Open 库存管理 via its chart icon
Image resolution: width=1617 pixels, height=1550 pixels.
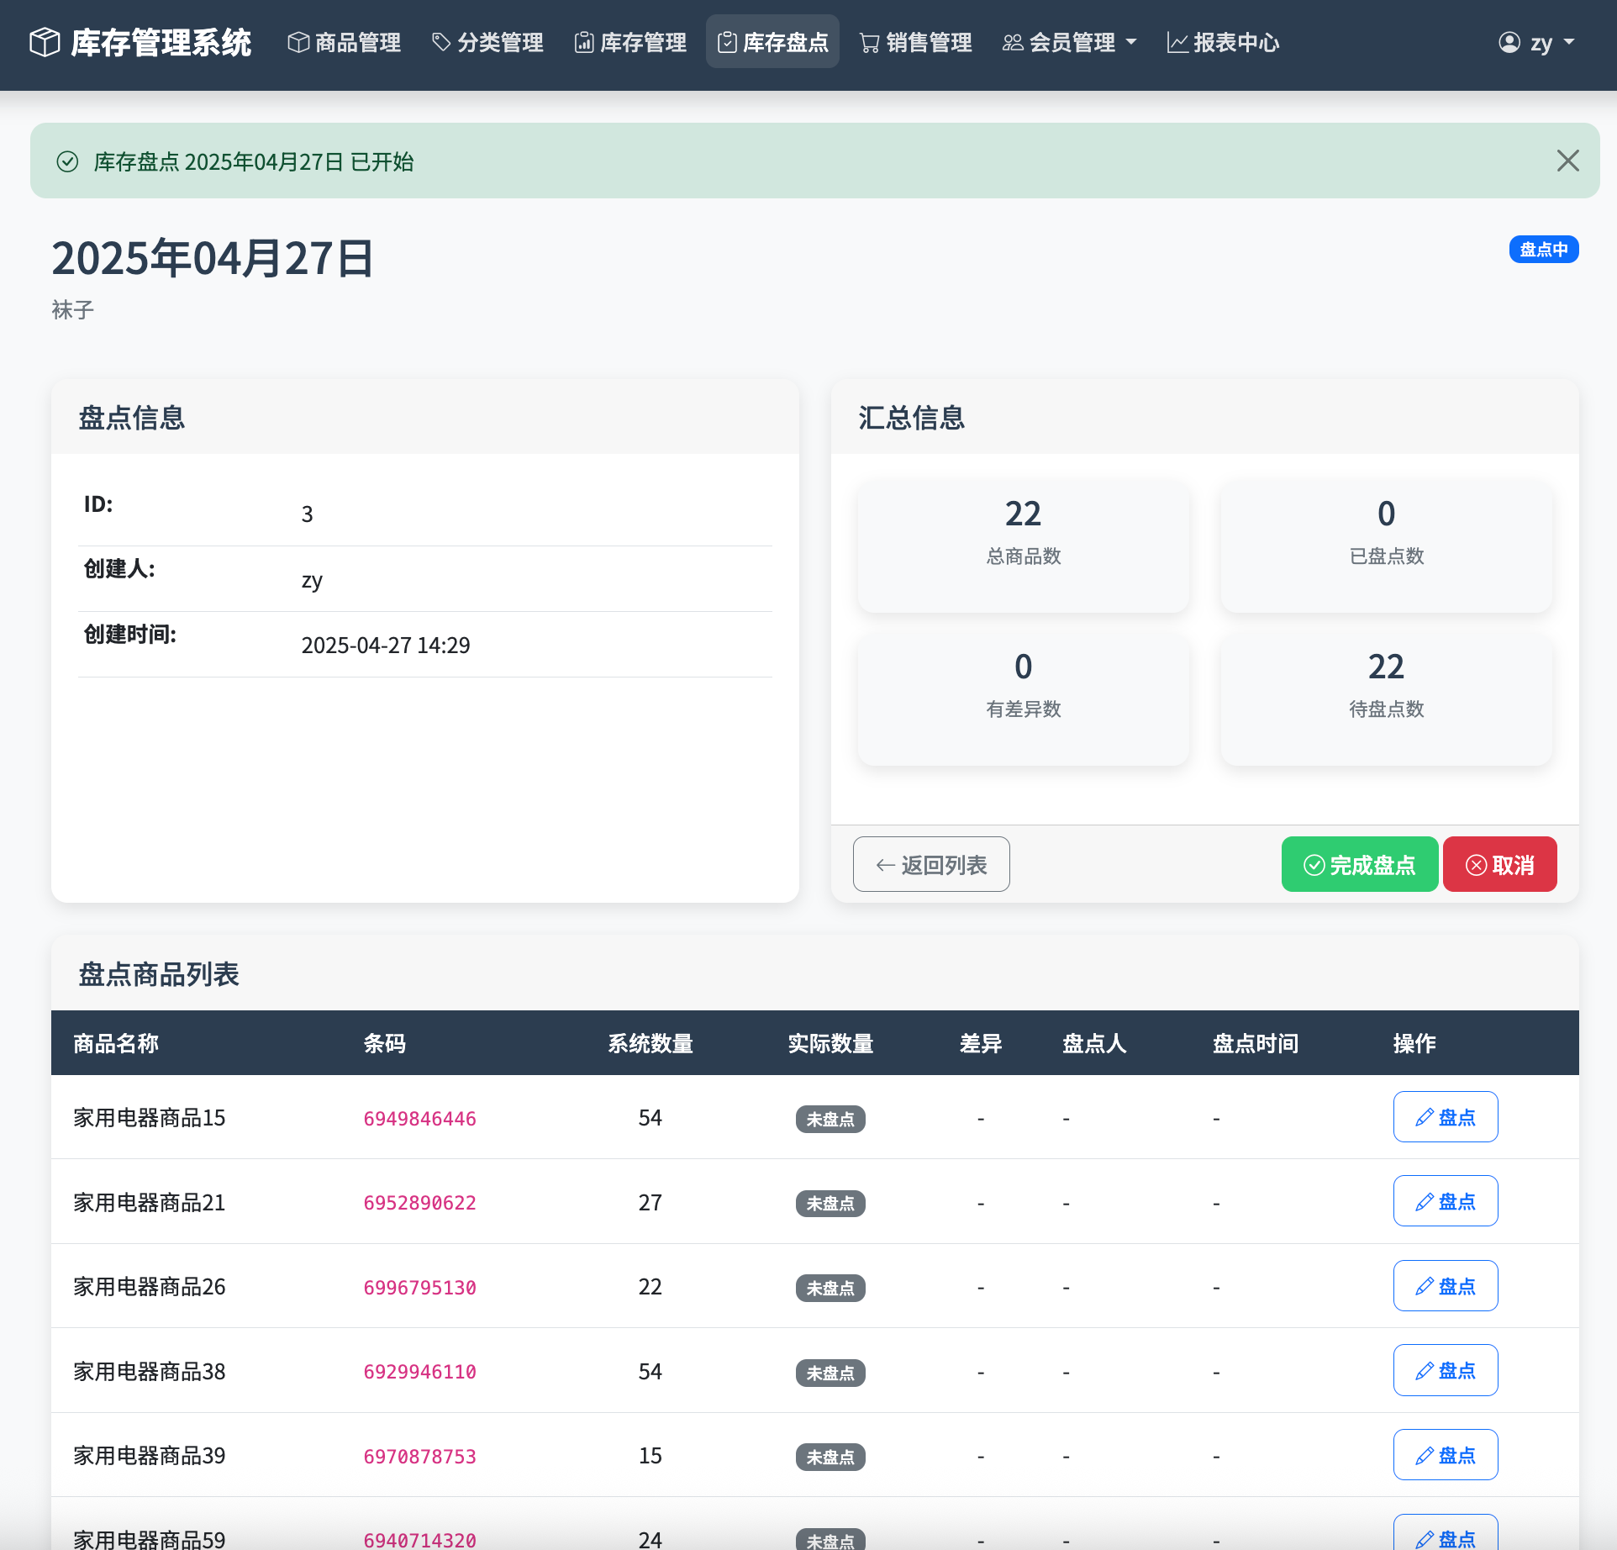pos(584,41)
